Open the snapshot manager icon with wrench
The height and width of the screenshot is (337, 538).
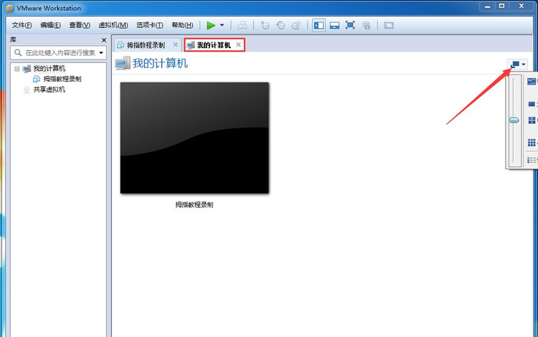[296, 25]
